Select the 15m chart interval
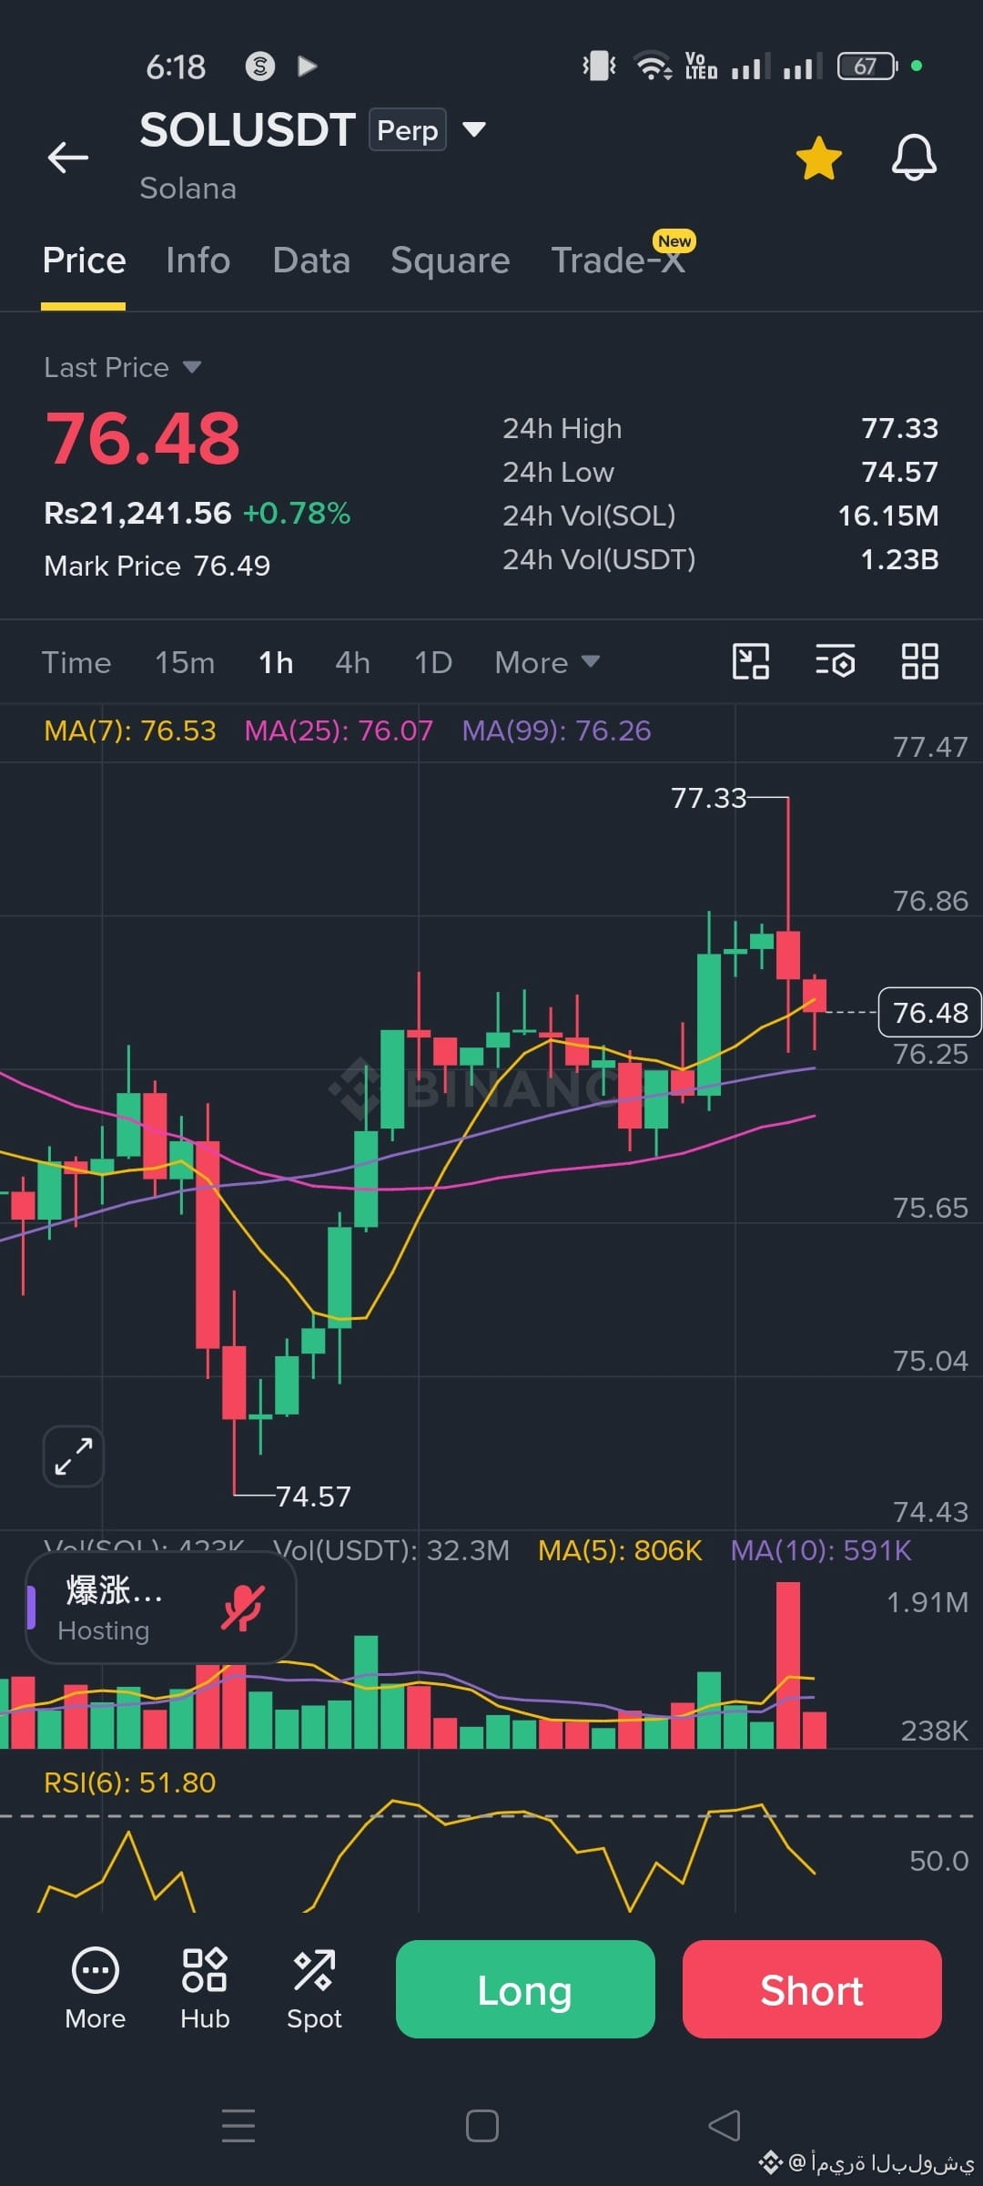The height and width of the screenshot is (2186, 983). tap(185, 662)
